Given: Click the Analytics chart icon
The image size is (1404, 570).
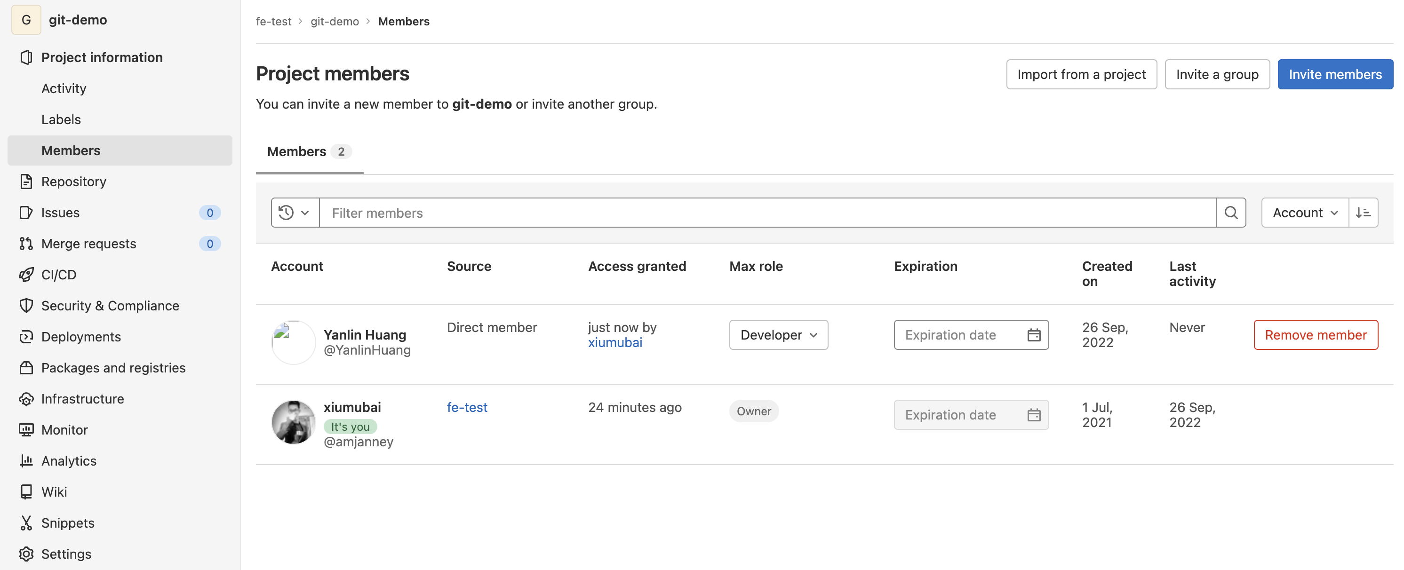Looking at the screenshot, I should pos(25,460).
